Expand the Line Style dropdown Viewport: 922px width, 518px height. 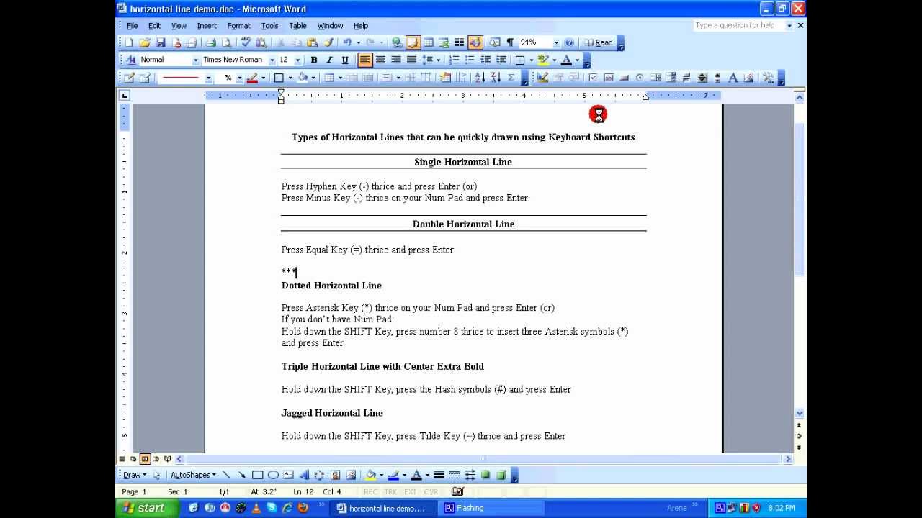pyautogui.click(x=208, y=77)
